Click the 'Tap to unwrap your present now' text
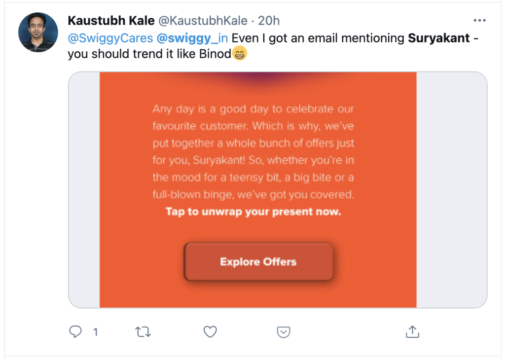Viewport: 505px width, 359px height. click(253, 212)
